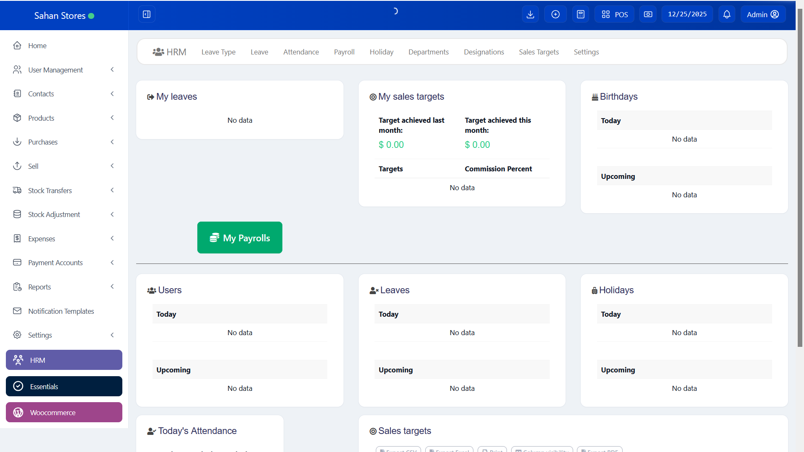This screenshot has height=452, width=804.
Task: Click the Home icon in sidebar
Action: pyautogui.click(x=17, y=45)
